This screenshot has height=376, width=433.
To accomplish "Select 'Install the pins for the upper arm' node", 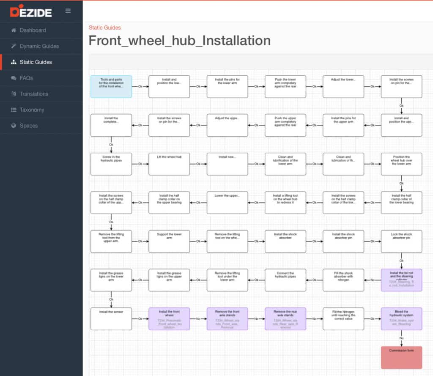I will pos(343,125).
